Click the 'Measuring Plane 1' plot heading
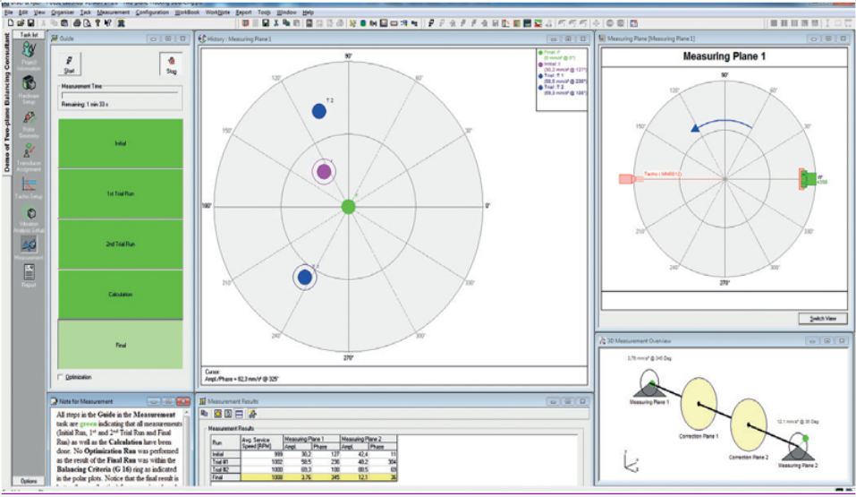The image size is (856, 497). tap(724, 56)
